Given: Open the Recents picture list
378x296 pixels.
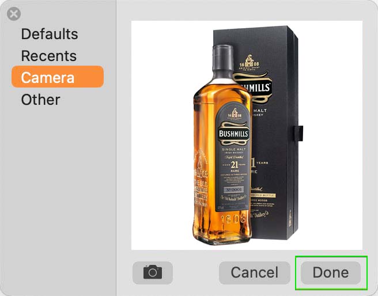Looking at the screenshot, I should pyautogui.click(x=49, y=56).
